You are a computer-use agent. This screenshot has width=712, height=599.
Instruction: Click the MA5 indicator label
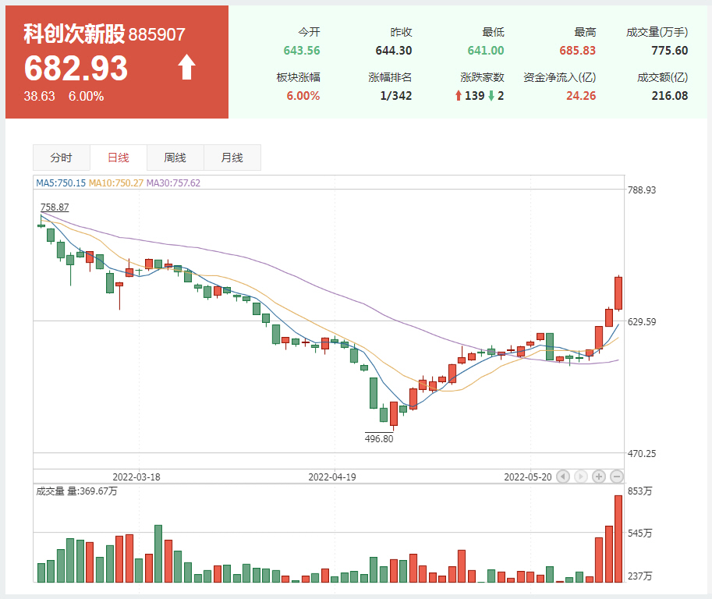pos(61,183)
